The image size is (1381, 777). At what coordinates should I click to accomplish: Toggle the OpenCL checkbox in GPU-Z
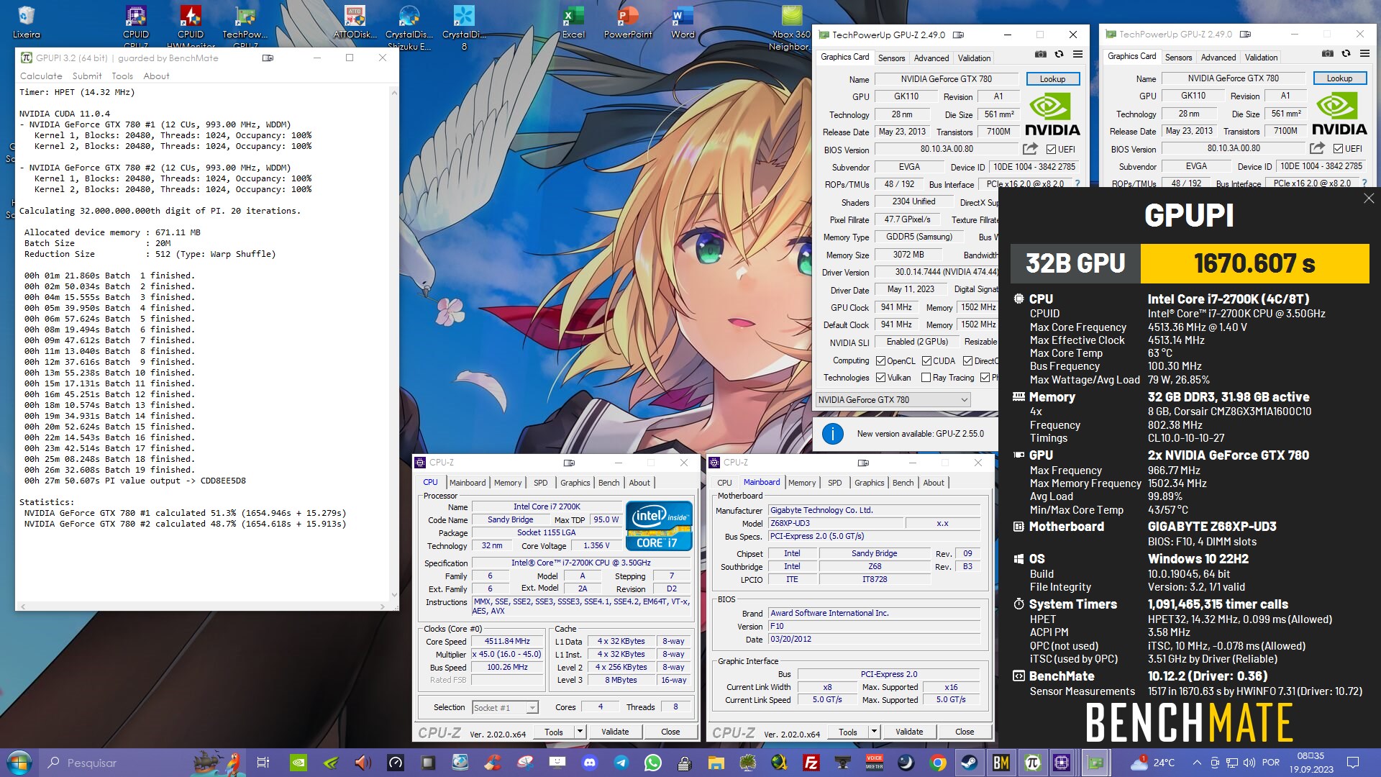[880, 361]
